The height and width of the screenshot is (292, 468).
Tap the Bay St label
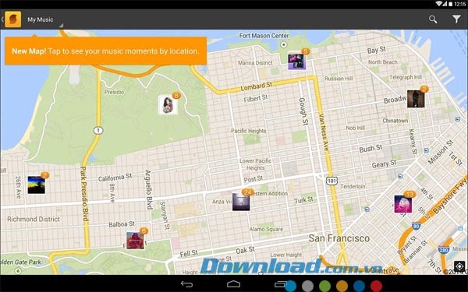[x=377, y=50]
